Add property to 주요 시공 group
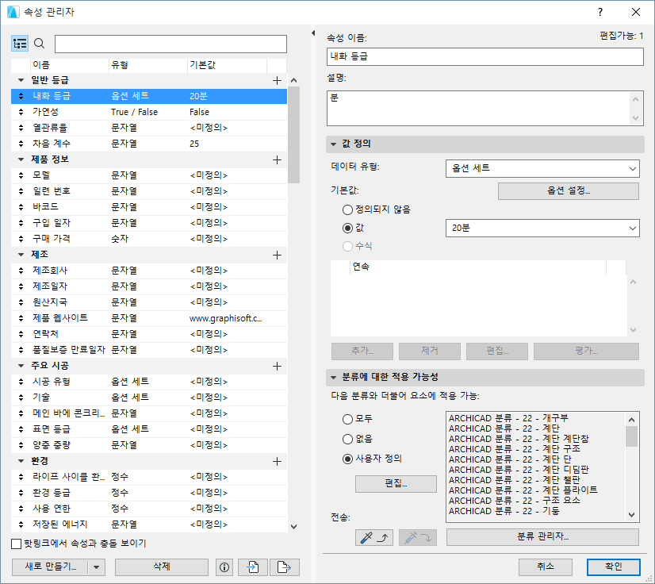655x584 pixels. tap(277, 367)
